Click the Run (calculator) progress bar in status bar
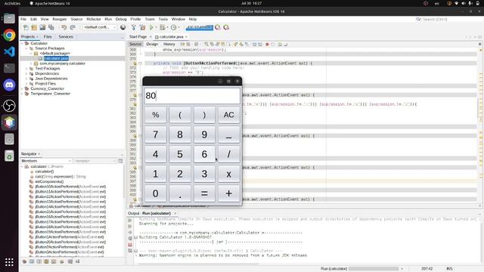Viewport: 484px width, 272px height. pos(374,269)
